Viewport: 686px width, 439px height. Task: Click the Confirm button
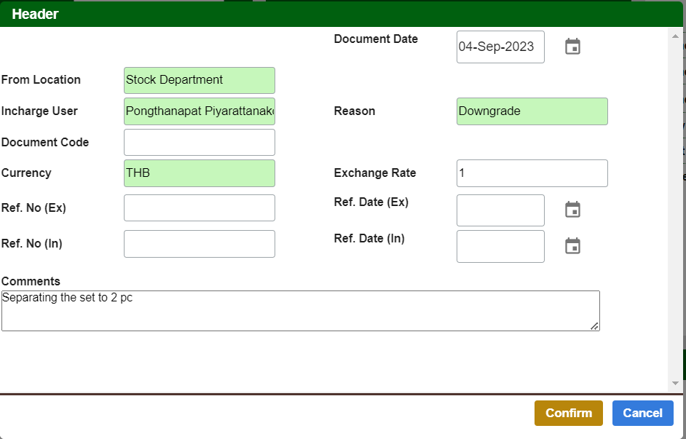(568, 413)
